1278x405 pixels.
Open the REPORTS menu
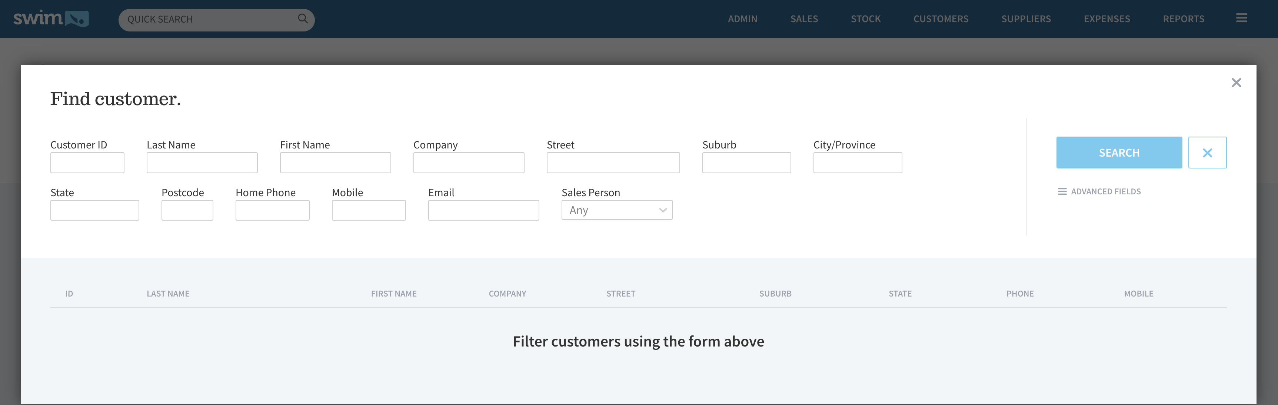click(x=1183, y=19)
